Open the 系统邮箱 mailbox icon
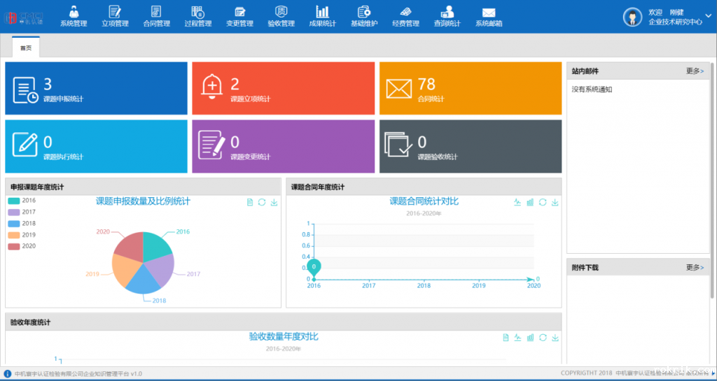The height and width of the screenshot is (381, 717). pyautogui.click(x=488, y=16)
